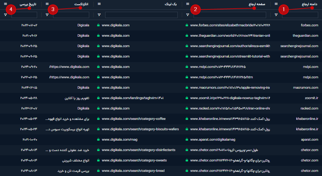The image size is (322, 176).
Task: Select the zoomit.ir domain cell
Action: [312, 98]
